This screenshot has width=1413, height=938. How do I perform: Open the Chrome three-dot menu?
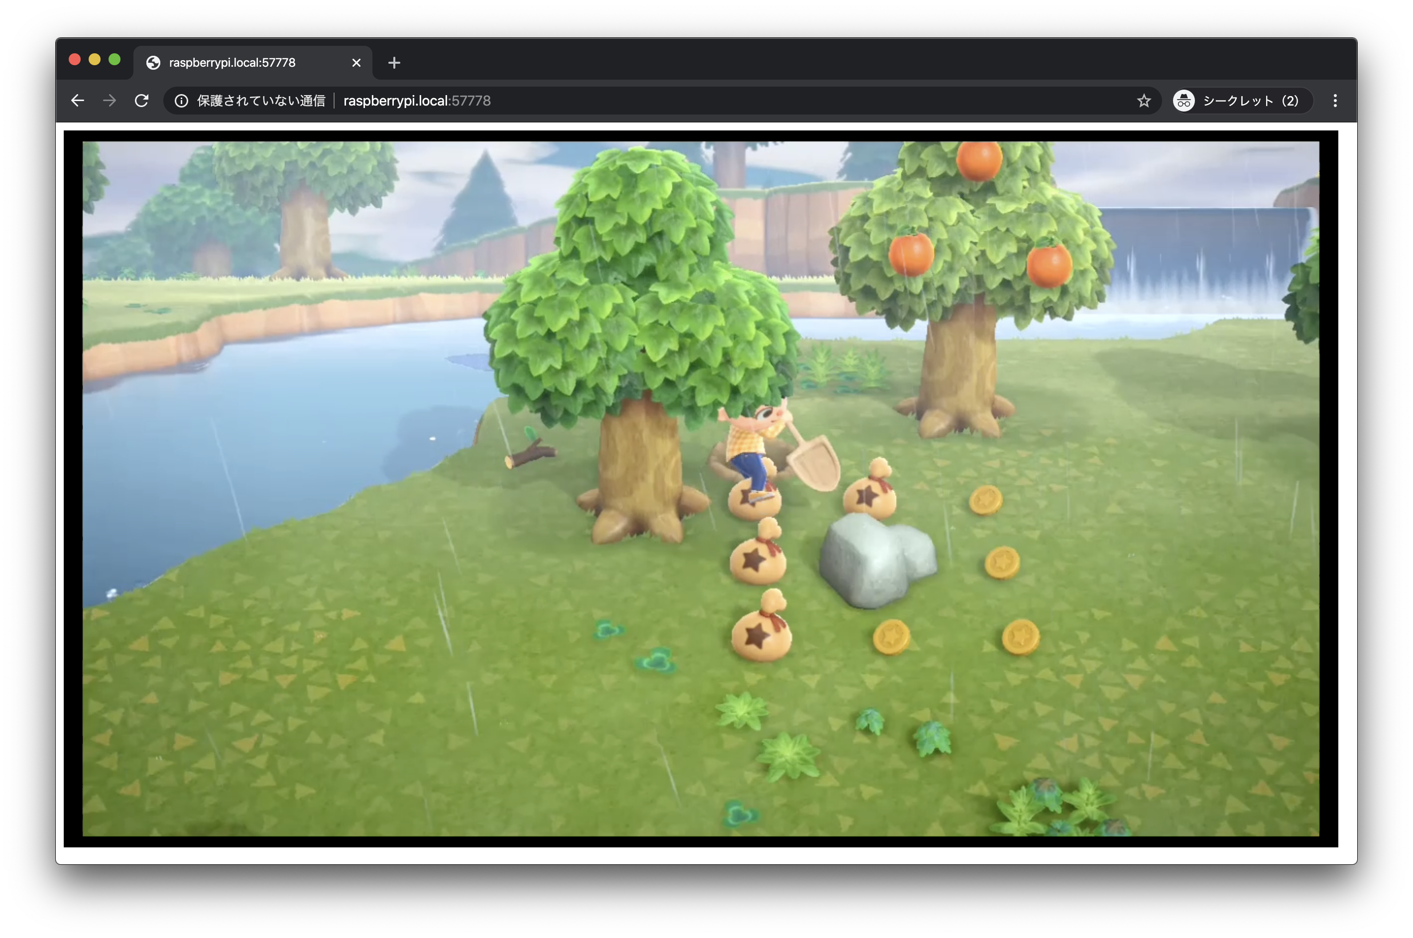pos(1335,101)
